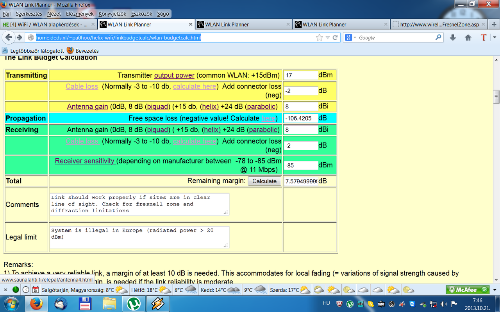Click the red T toolbar icon
Viewport: 500px width, 312px height.
484,37
